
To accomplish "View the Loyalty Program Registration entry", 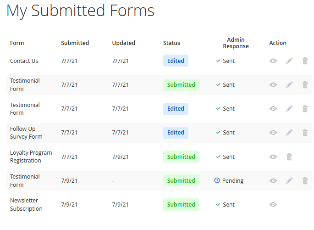I will pos(273,157).
